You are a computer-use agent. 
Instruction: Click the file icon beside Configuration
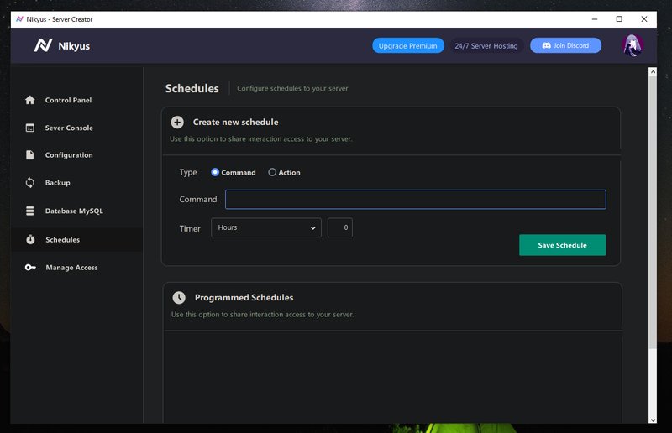[x=30, y=155]
